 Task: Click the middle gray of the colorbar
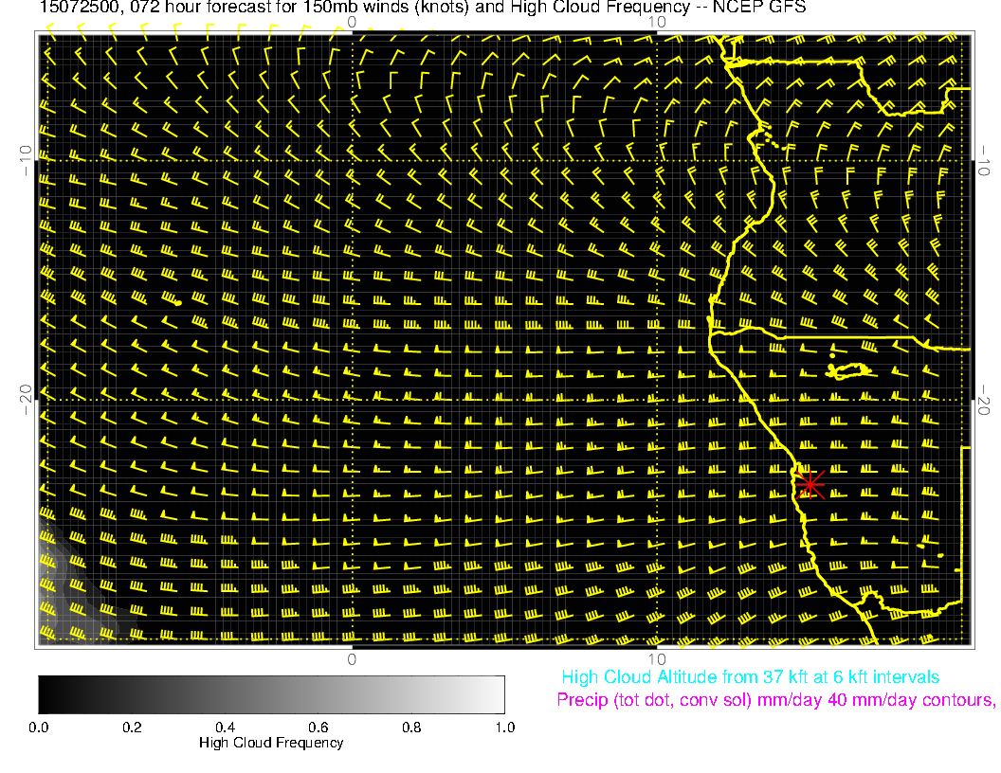pyautogui.click(x=271, y=694)
